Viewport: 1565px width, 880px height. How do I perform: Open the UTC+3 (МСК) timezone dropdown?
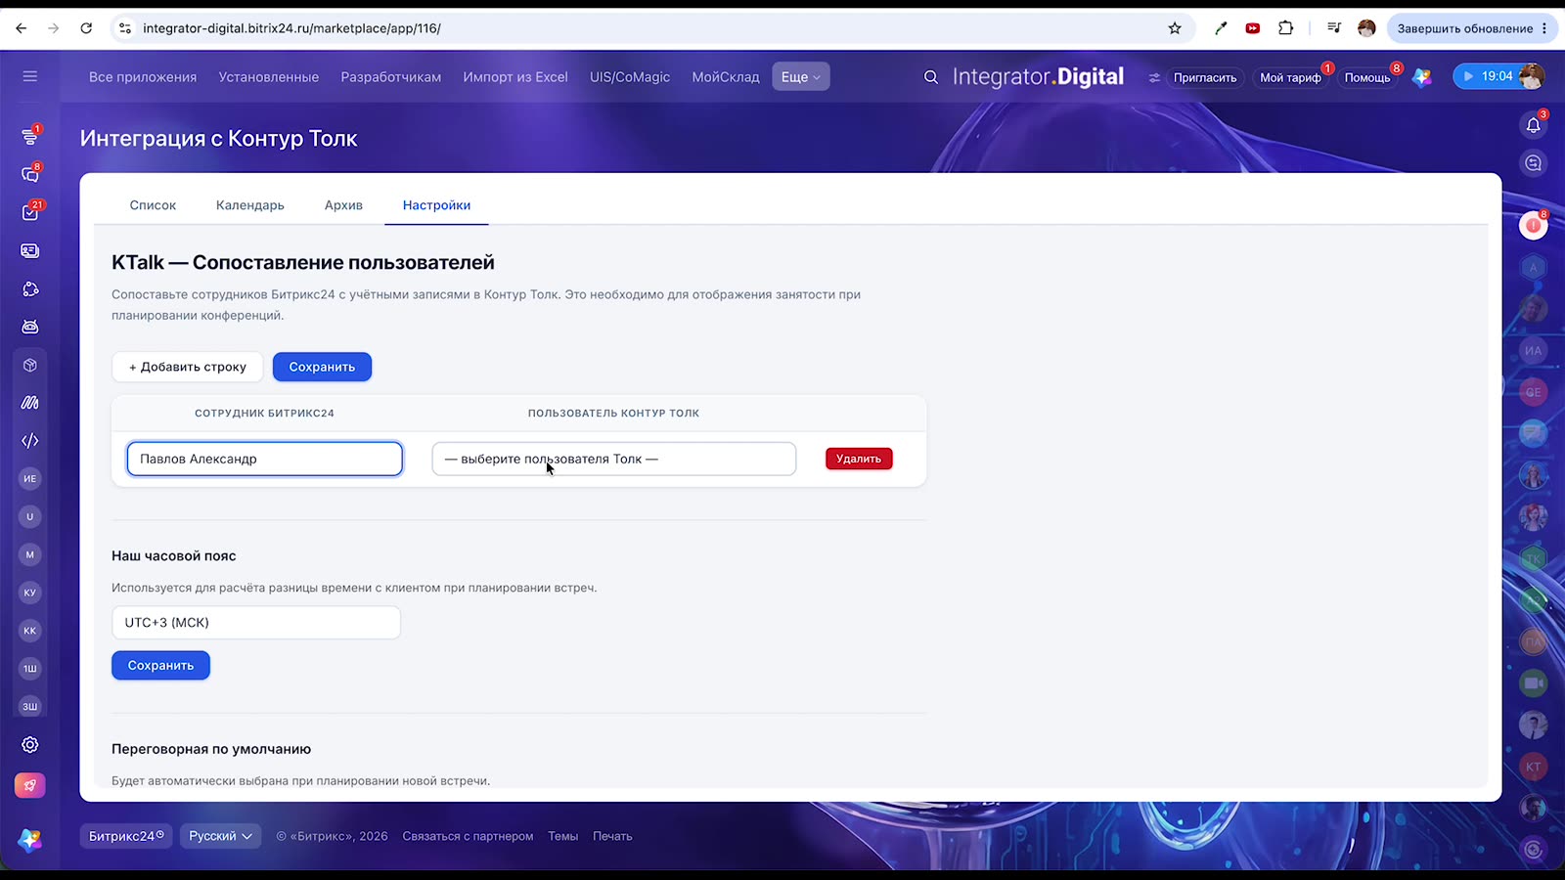click(x=256, y=623)
